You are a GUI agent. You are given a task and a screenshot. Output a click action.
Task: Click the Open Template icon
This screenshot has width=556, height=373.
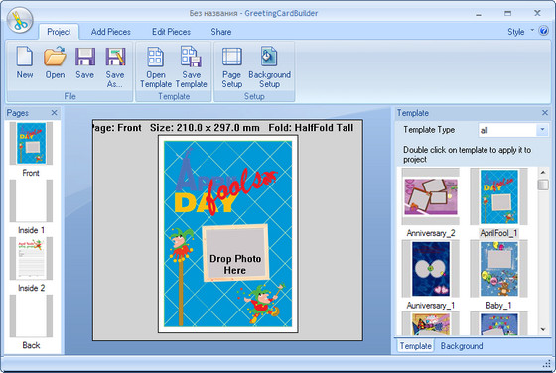[x=156, y=66]
